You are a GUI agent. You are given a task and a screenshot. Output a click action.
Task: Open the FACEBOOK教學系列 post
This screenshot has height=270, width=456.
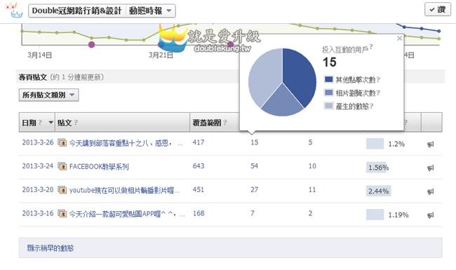pyautogui.click(x=99, y=166)
